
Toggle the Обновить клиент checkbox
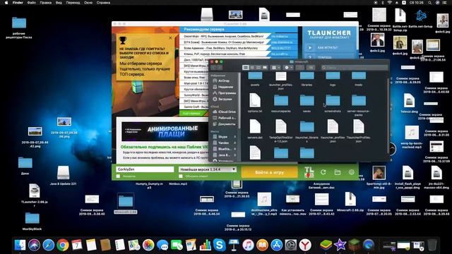point(181,176)
